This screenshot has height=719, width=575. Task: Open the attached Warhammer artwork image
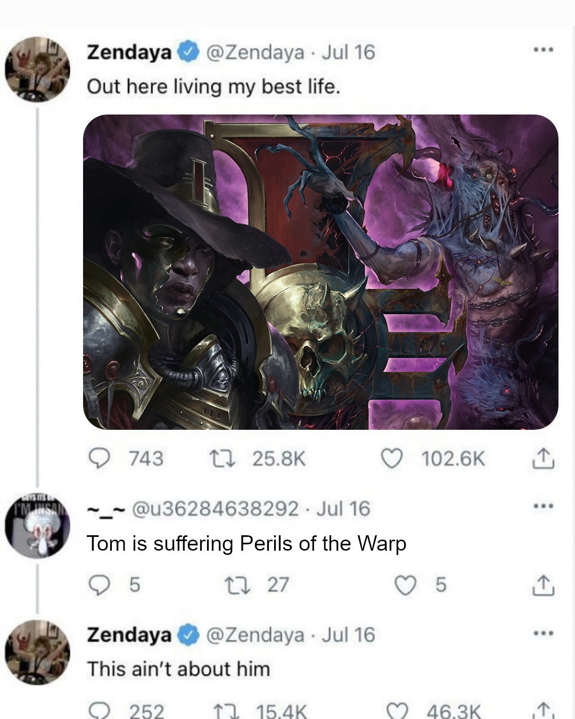(x=321, y=272)
